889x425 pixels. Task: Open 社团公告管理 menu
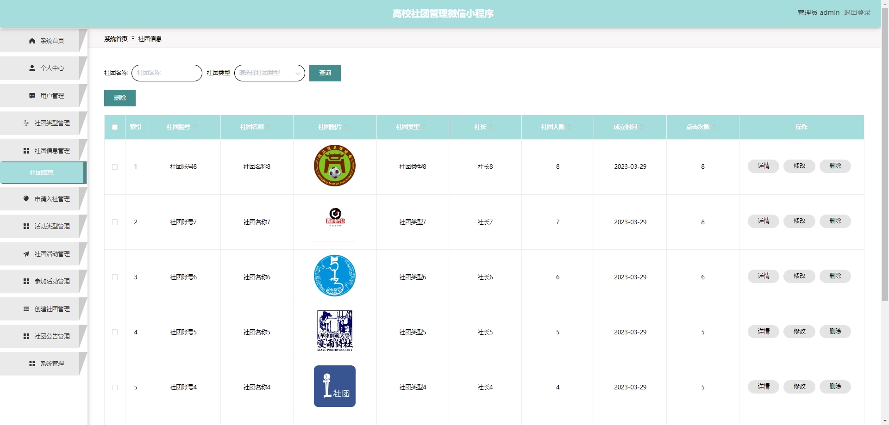tap(43, 336)
